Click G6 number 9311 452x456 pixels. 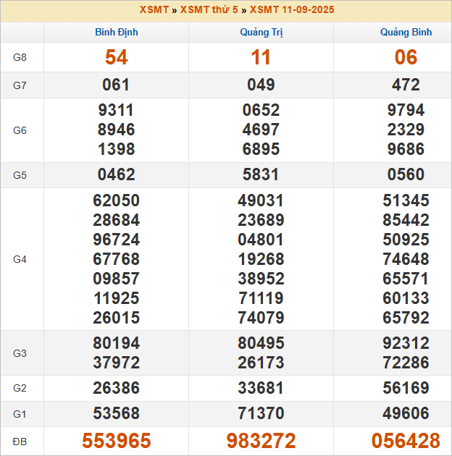pos(116,110)
